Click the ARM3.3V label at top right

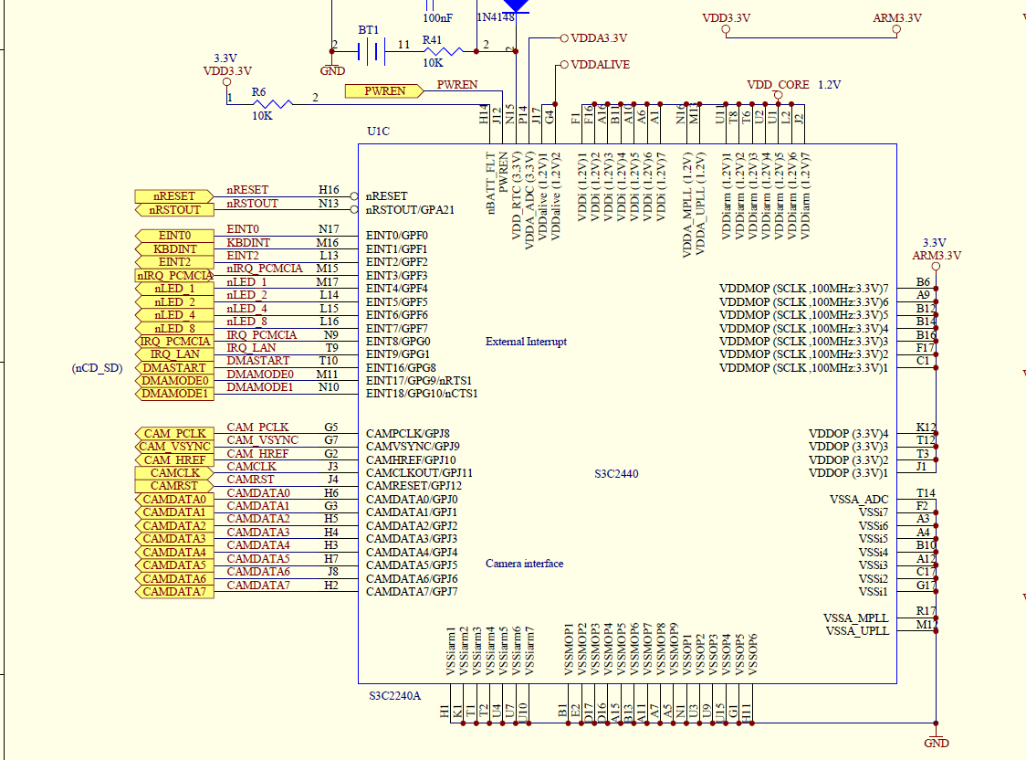[897, 18]
